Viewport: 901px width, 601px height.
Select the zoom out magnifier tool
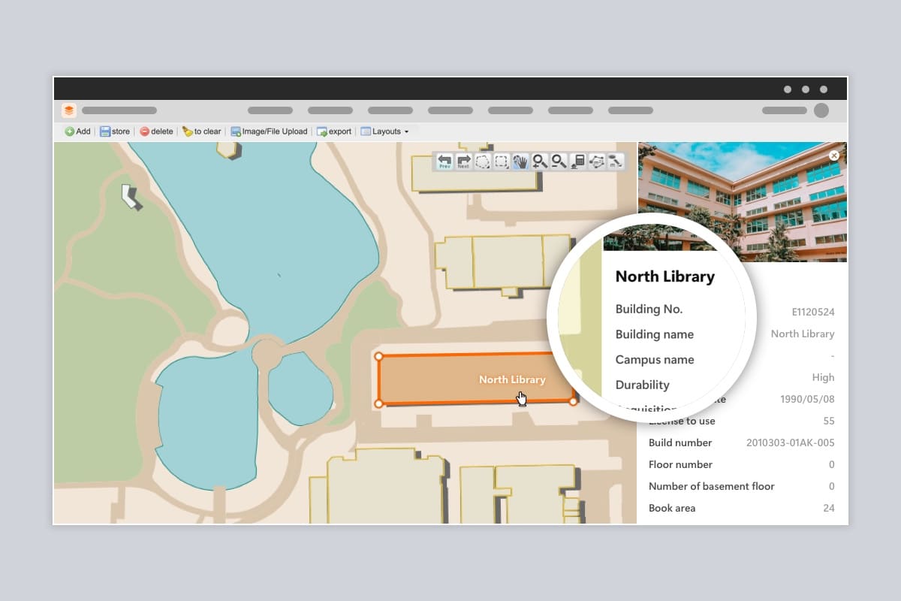pyautogui.click(x=559, y=162)
